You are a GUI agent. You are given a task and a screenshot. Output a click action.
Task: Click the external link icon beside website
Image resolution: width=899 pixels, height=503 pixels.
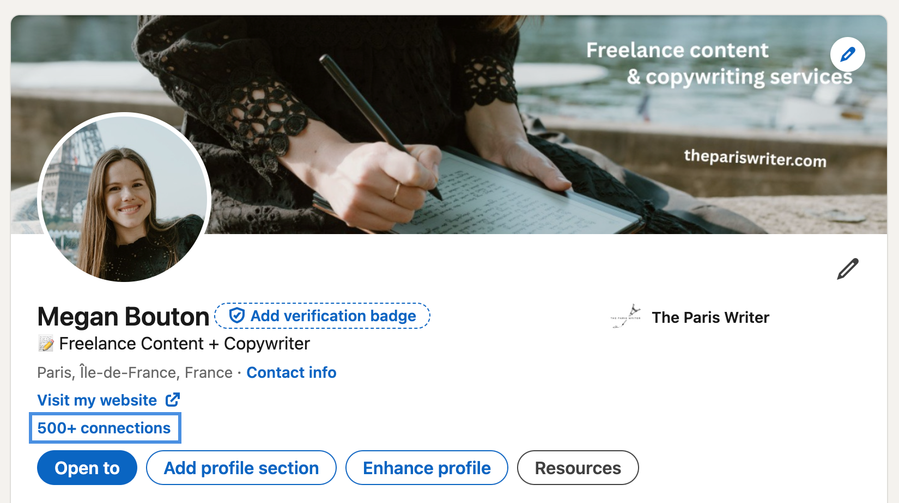tap(173, 400)
